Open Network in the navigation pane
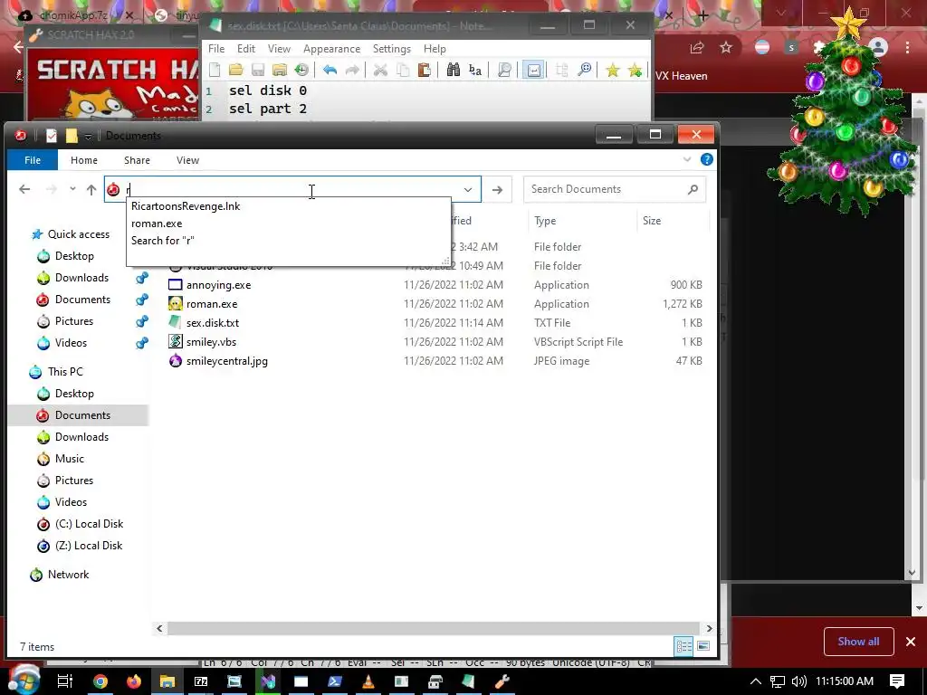Image resolution: width=927 pixels, height=695 pixels. [68, 575]
